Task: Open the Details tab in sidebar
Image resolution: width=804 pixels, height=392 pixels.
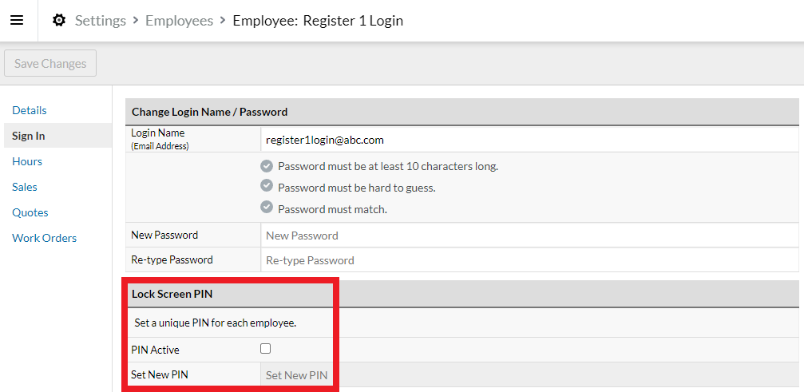Action: 30,110
